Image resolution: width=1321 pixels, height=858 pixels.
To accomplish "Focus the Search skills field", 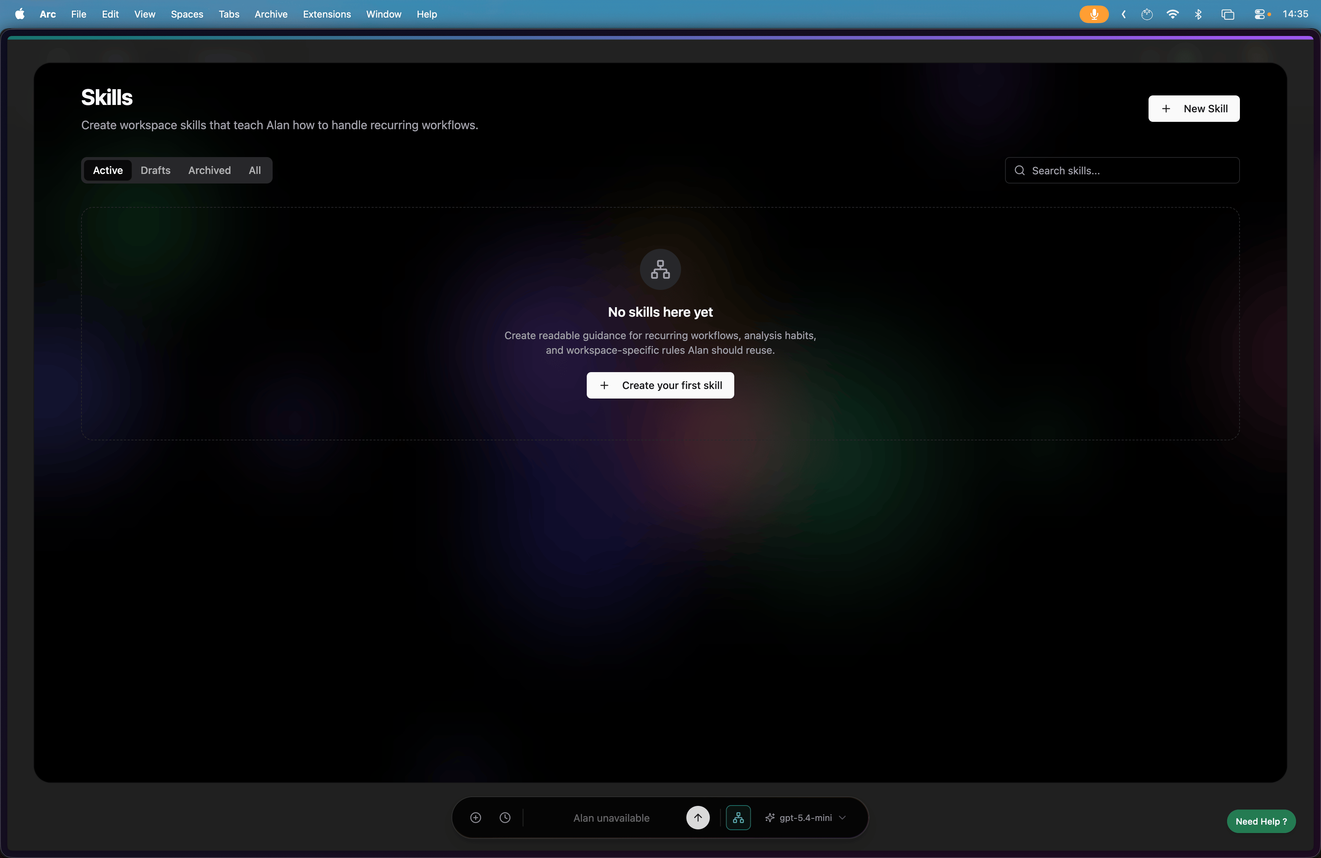I will pyautogui.click(x=1122, y=170).
